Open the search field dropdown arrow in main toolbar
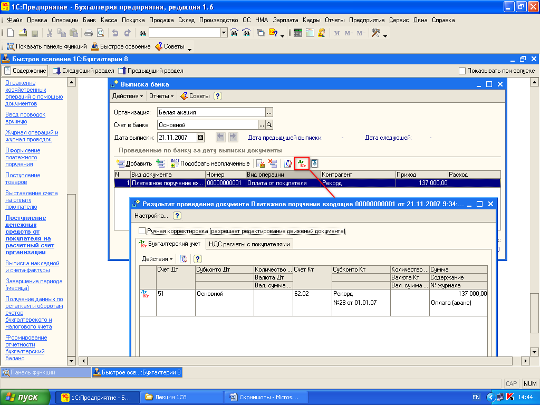 point(224,33)
